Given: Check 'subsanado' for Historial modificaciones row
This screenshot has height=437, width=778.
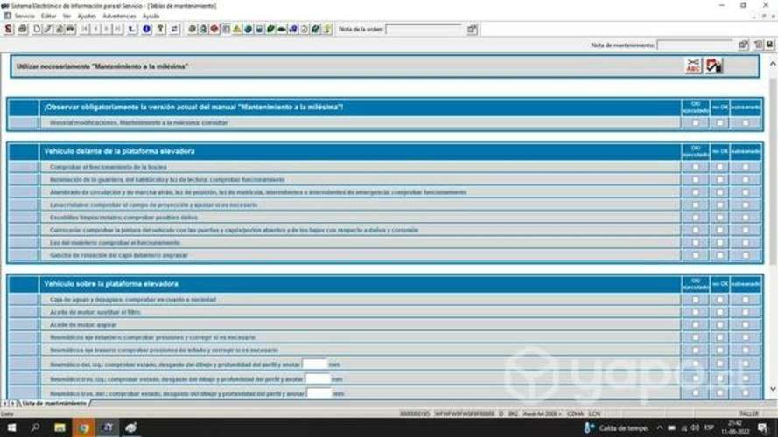Looking at the screenshot, I should pyautogui.click(x=745, y=123).
